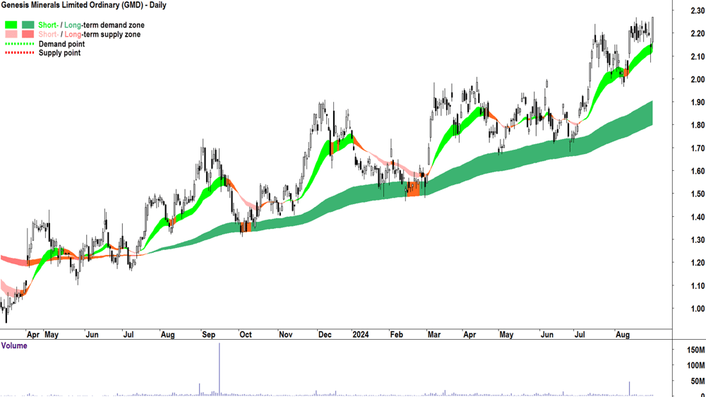Click the red long-term supply zone legend swatch
Image resolution: width=706 pixels, height=397 pixels.
tap(28, 34)
